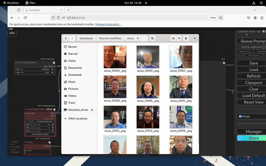Go back in the Files dialog

[66, 38]
